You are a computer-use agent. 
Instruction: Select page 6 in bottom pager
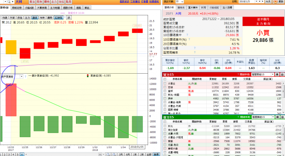pyautogui.click(x=22, y=154)
